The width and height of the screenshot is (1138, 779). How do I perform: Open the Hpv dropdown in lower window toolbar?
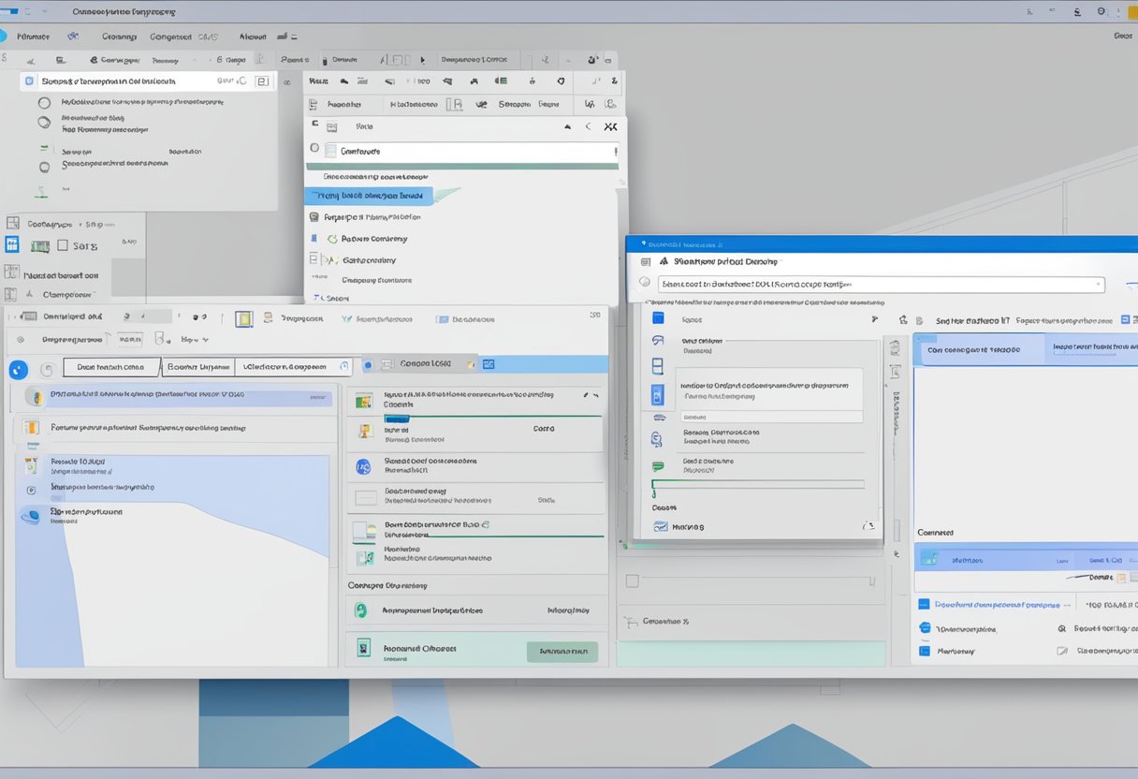(x=195, y=340)
